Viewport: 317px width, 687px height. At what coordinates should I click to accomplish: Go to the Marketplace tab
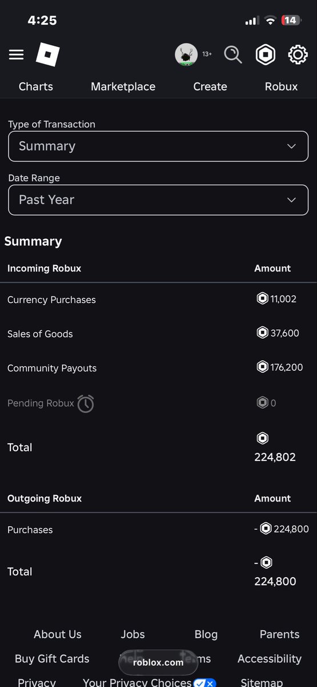(123, 86)
